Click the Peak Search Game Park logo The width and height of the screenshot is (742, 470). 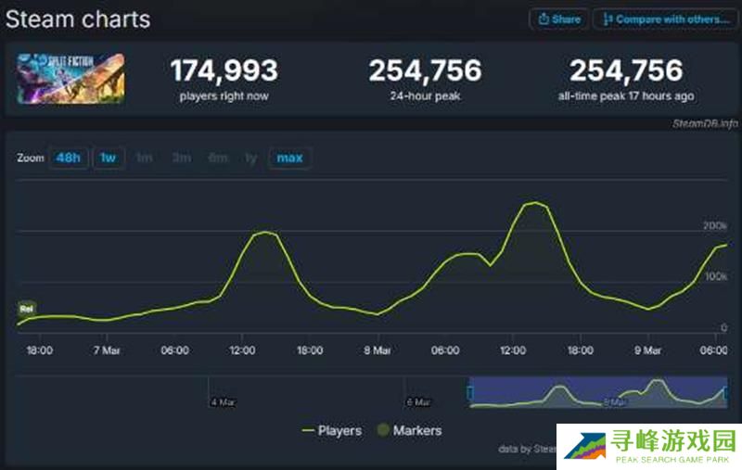tap(648, 446)
